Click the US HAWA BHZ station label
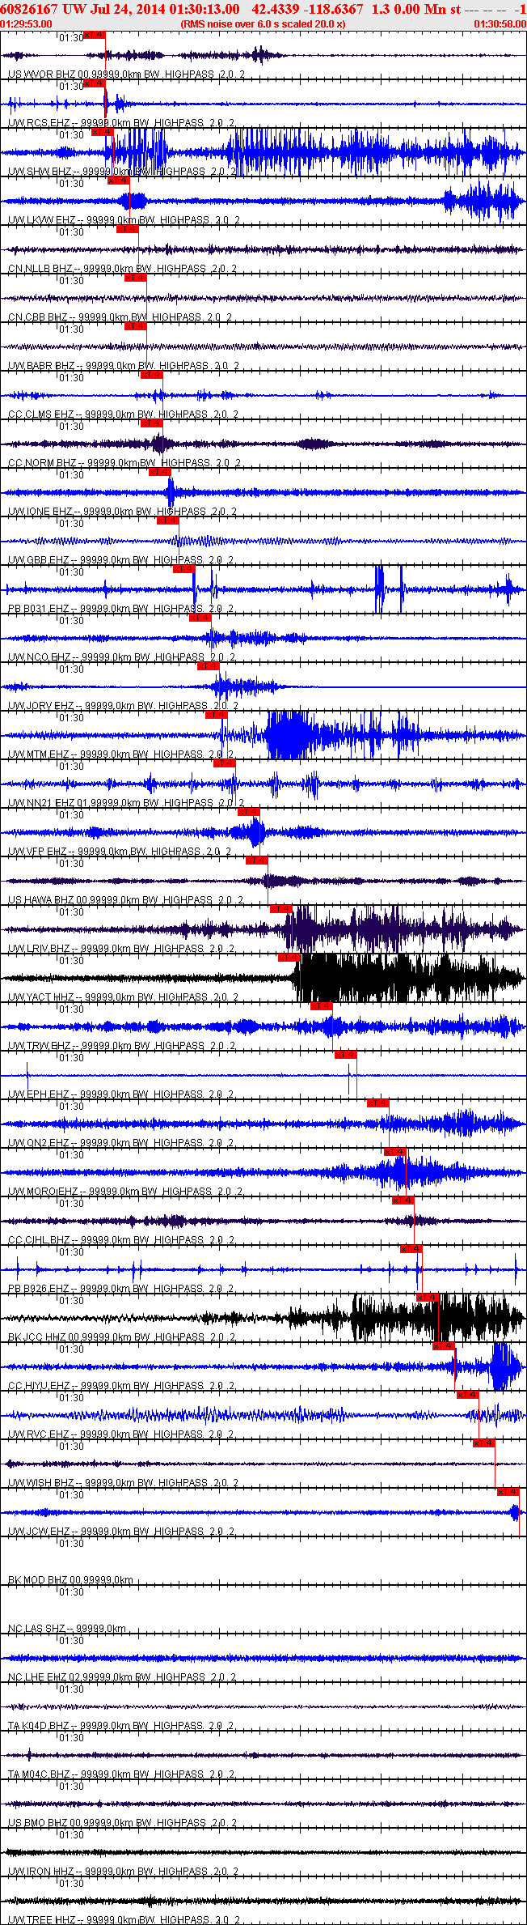Screen dimensions: 527x1925 (x=125, y=900)
